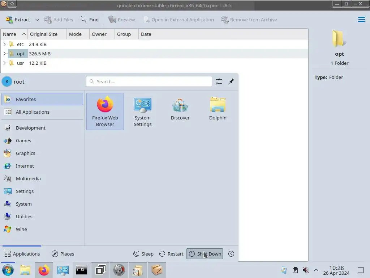Open the Games category
This screenshot has width=370, height=278.
[x=42, y=141]
